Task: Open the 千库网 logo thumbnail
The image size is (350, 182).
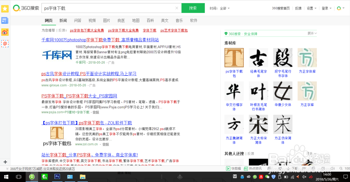Action: coord(57,55)
